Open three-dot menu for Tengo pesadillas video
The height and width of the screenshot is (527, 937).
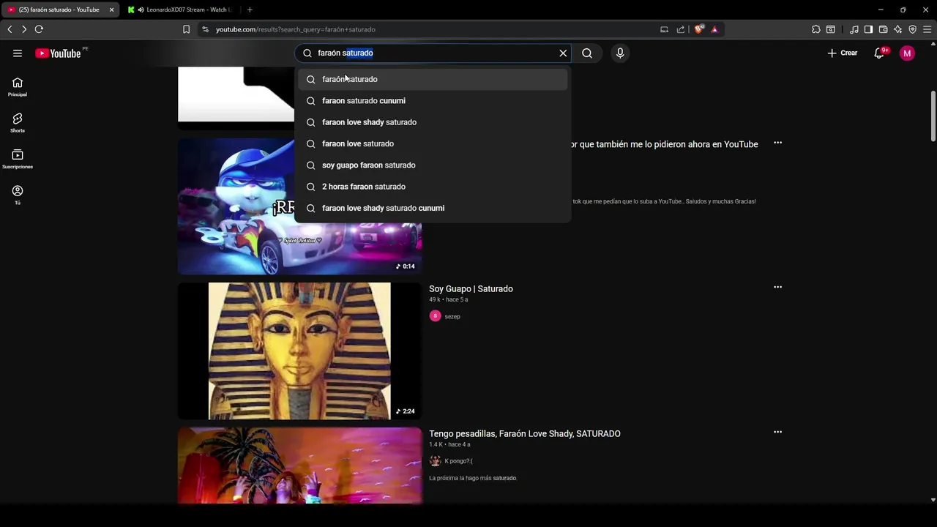click(x=777, y=432)
